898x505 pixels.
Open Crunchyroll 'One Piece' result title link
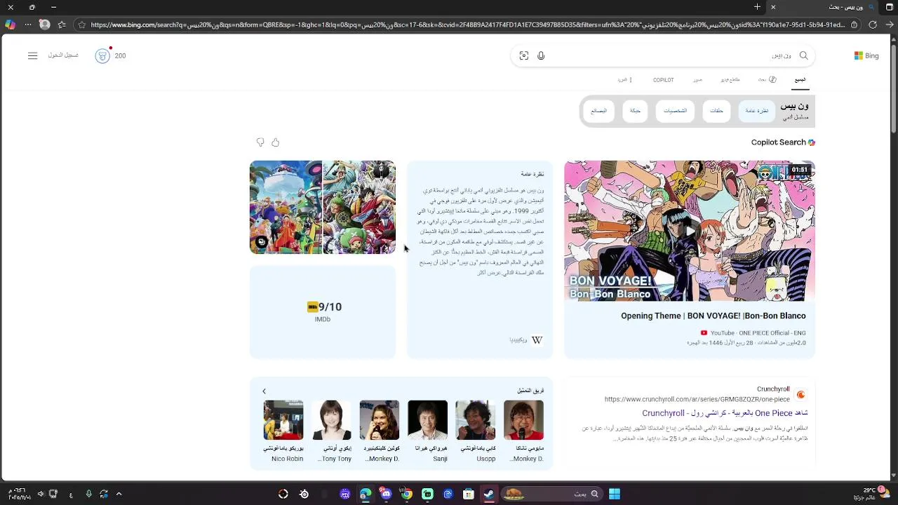[x=725, y=413]
